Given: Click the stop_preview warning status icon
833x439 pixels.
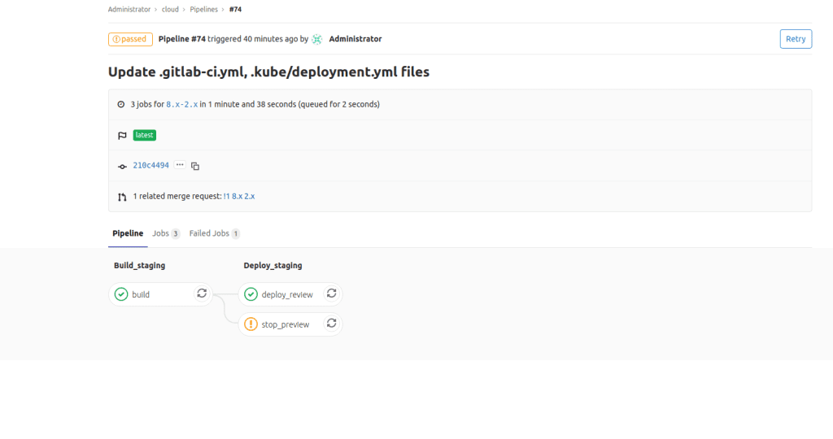Looking at the screenshot, I should point(251,324).
